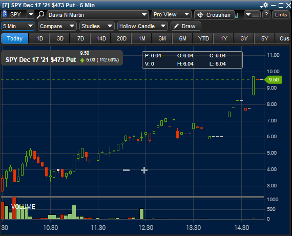Click the minus zoom-out icon on chart

tap(126, 170)
